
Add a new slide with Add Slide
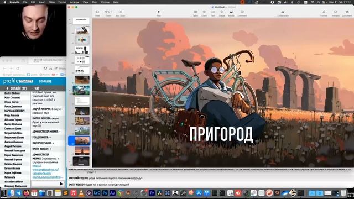click(121, 13)
